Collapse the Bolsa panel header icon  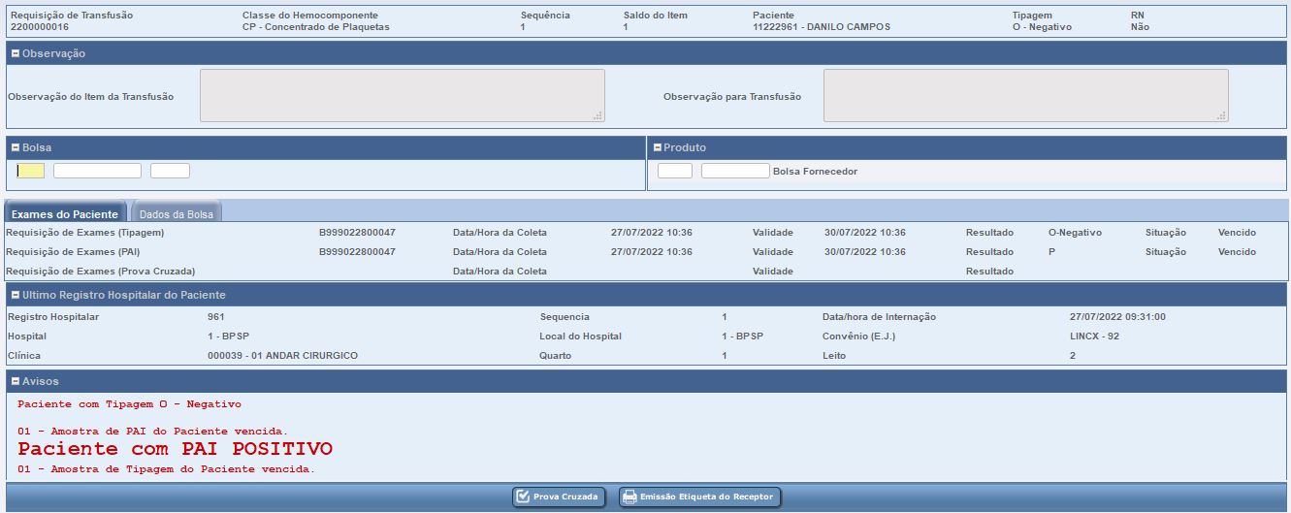tap(16, 147)
